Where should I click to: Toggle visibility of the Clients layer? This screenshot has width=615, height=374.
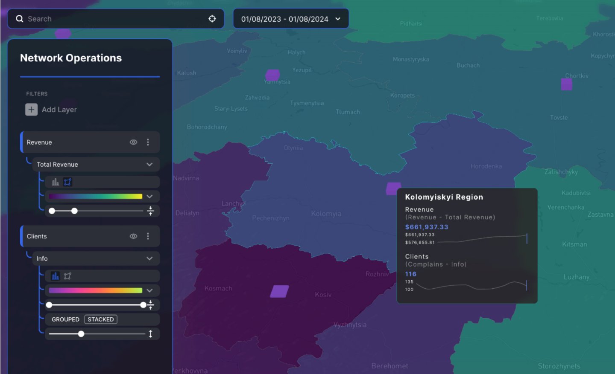[133, 236]
